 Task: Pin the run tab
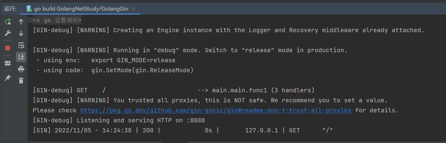(x=8, y=78)
